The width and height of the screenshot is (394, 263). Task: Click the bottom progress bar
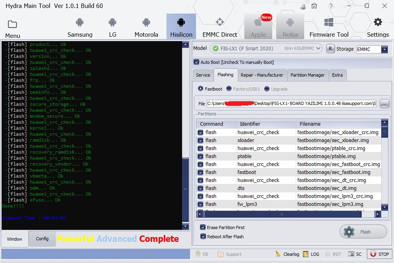click(96, 254)
